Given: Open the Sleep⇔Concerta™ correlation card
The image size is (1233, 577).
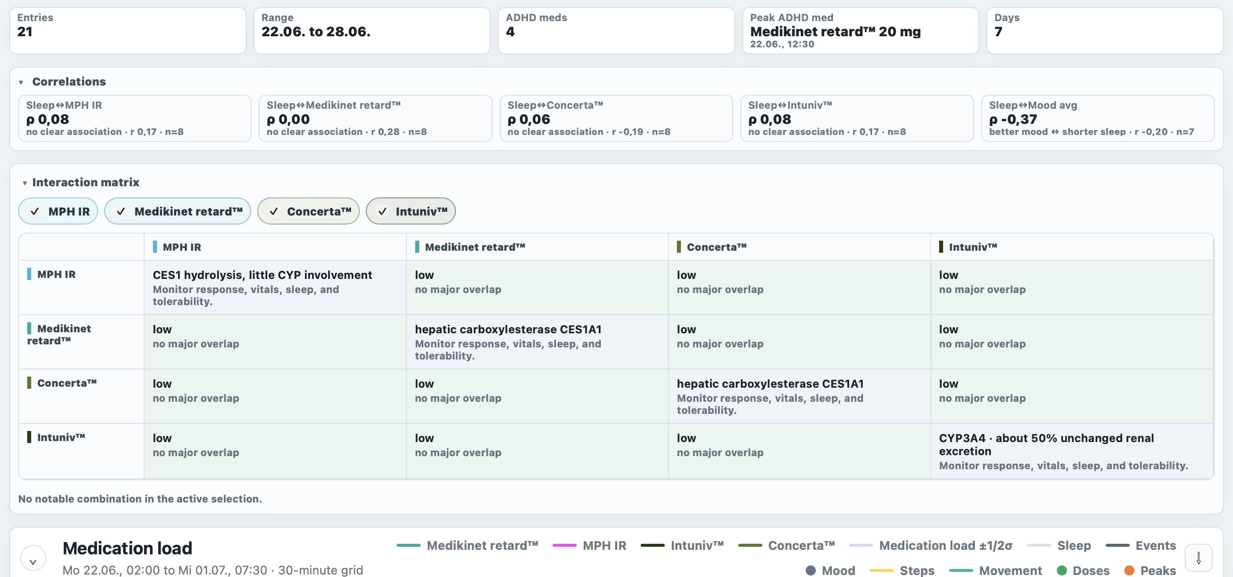Looking at the screenshot, I should point(616,118).
